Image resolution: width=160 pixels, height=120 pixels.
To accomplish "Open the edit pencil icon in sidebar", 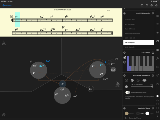I will click(x=158, y=67).
